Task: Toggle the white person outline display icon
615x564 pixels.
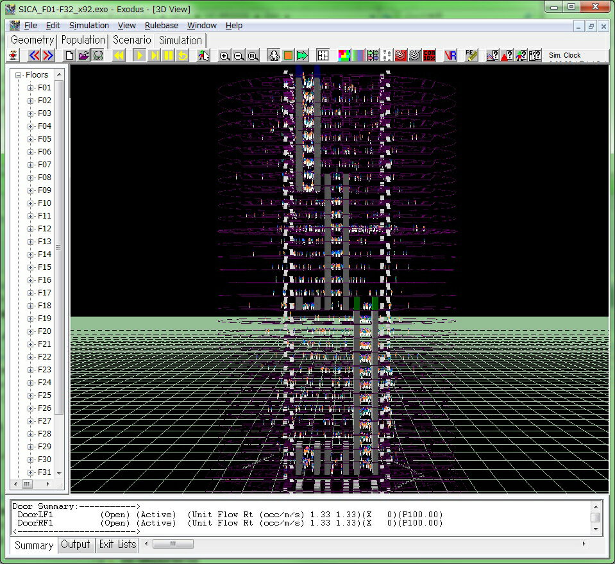Action: pos(274,55)
